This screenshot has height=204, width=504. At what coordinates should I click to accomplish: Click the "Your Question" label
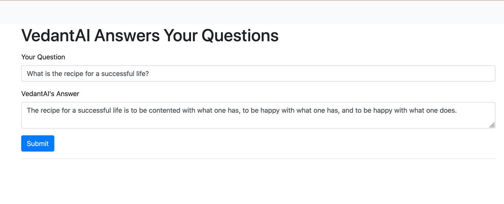(43, 57)
